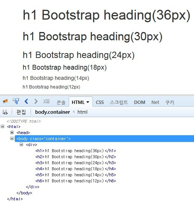This screenshot has width=194, height=203.
Task: Select the <body class="container"> row
Action: pos(104,139)
